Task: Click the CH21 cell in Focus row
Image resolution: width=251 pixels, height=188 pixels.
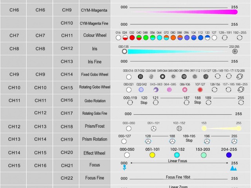Action: [x=67, y=166]
